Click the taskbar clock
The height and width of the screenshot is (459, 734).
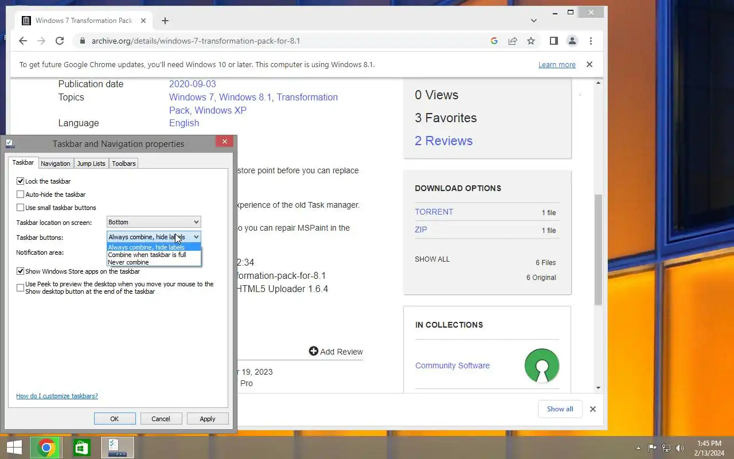coord(709,448)
